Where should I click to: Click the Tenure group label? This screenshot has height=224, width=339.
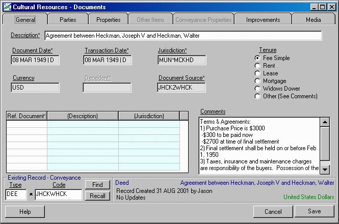(x=268, y=50)
